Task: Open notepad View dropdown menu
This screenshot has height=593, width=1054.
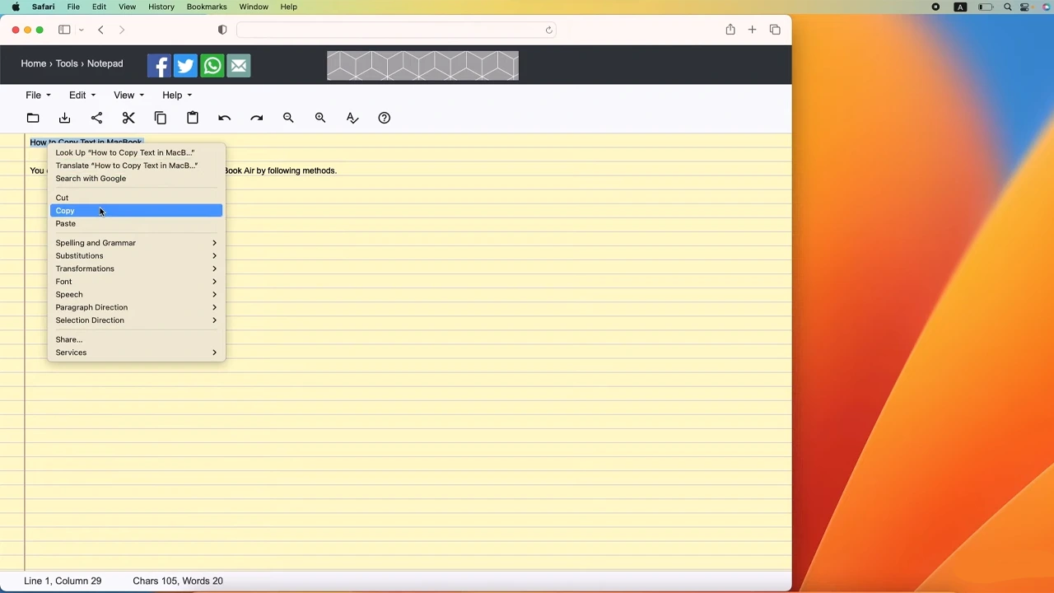Action: click(x=128, y=95)
